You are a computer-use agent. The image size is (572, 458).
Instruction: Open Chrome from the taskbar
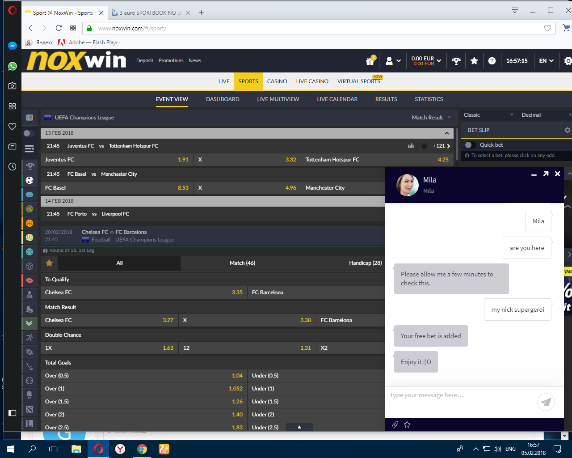pos(142,449)
